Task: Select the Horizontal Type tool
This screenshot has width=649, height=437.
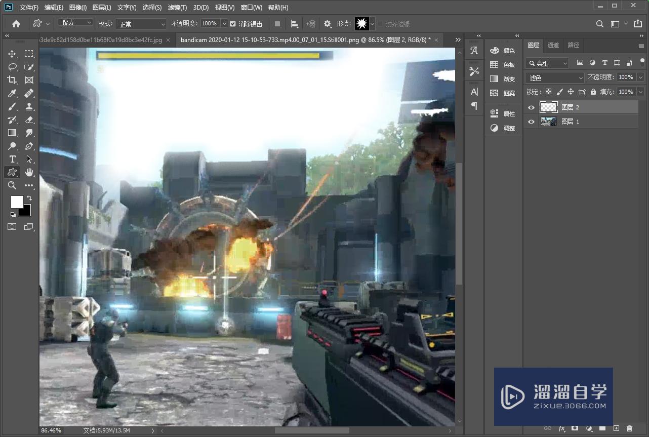Action: [x=12, y=159]
